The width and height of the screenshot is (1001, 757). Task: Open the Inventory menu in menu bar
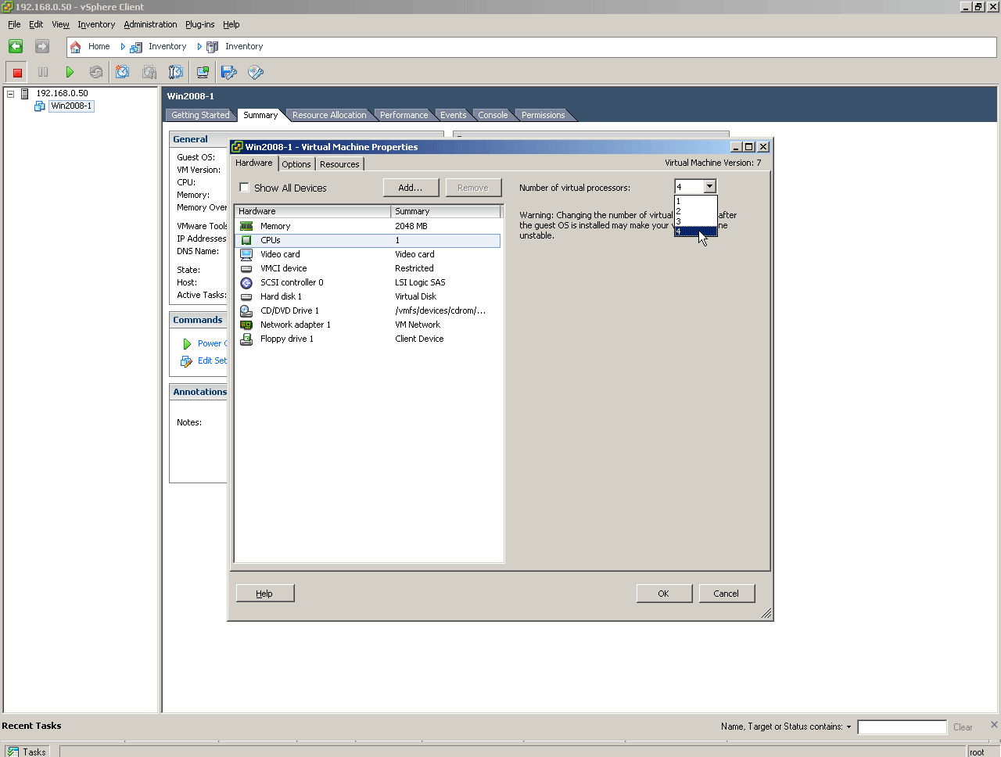point(96,24)
